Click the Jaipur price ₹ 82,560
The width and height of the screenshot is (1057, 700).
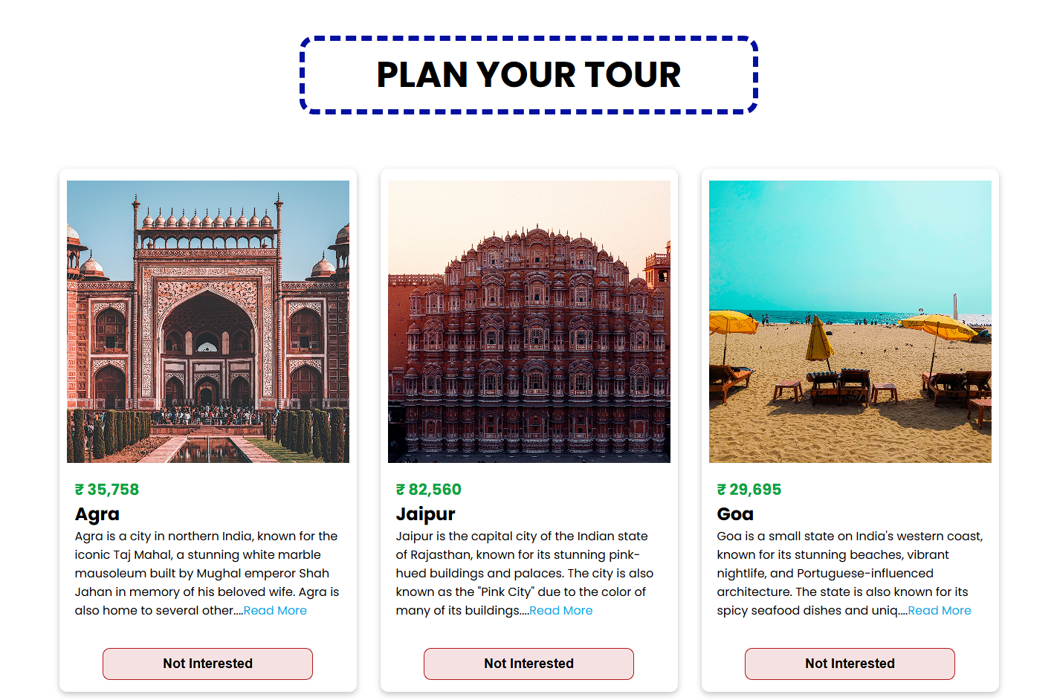coord(429,490)
